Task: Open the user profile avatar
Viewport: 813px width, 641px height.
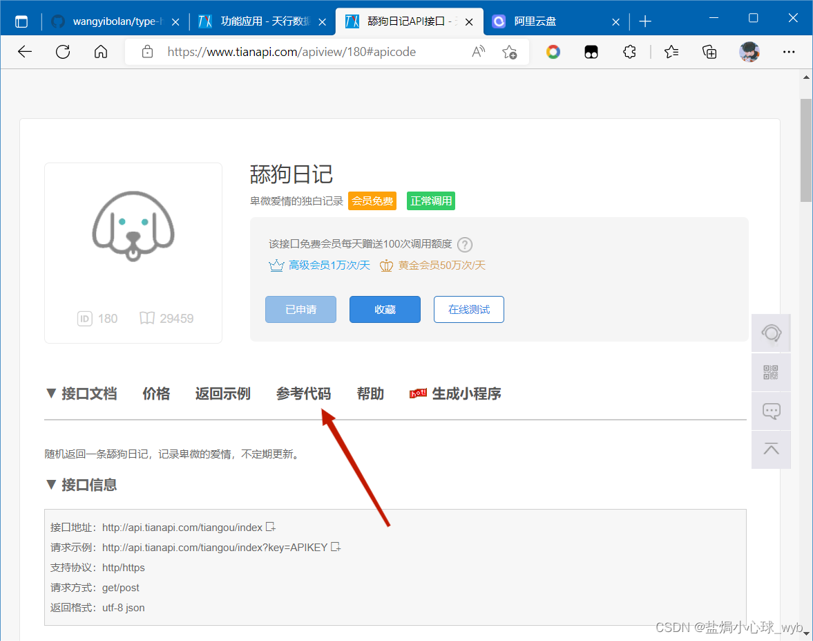Action: point(749,52)
